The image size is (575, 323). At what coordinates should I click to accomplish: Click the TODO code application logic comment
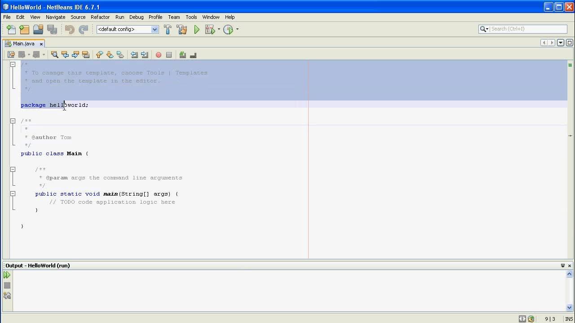coord(112,202)
